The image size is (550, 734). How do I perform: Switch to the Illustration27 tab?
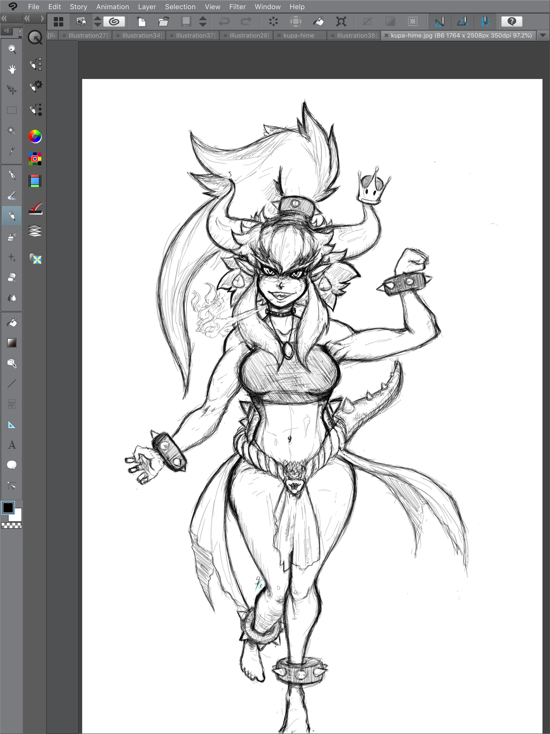click(x=86, y=35)
